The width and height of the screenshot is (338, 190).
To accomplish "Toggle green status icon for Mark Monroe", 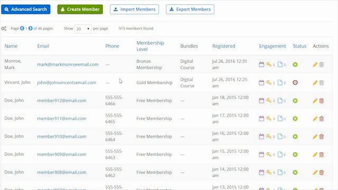I will point(295,64).
